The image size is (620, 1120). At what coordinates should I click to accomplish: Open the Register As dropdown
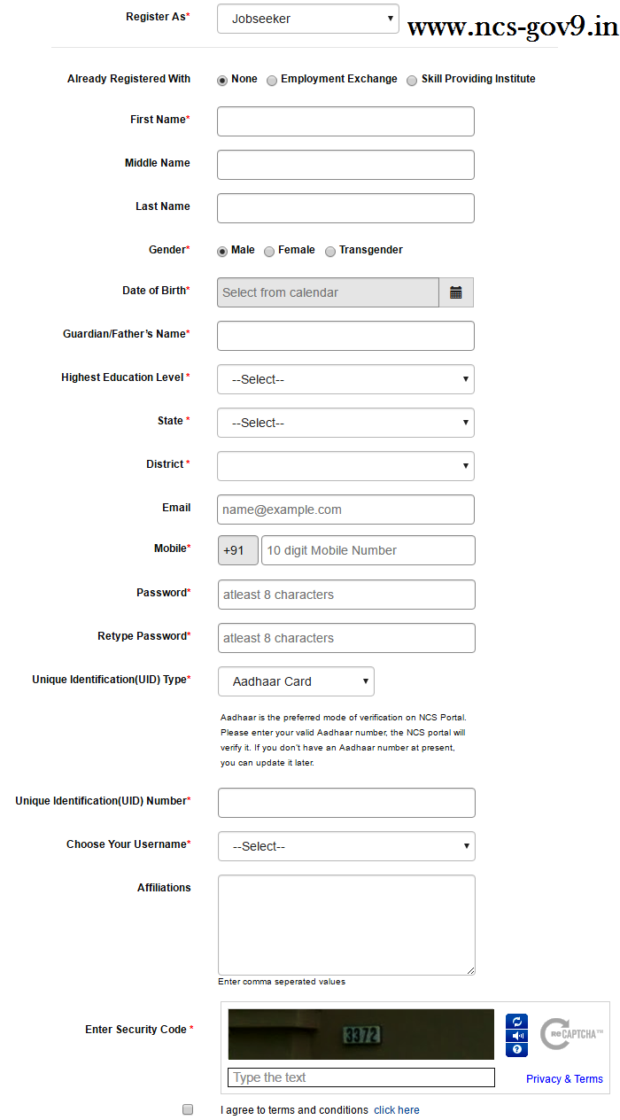308,19
